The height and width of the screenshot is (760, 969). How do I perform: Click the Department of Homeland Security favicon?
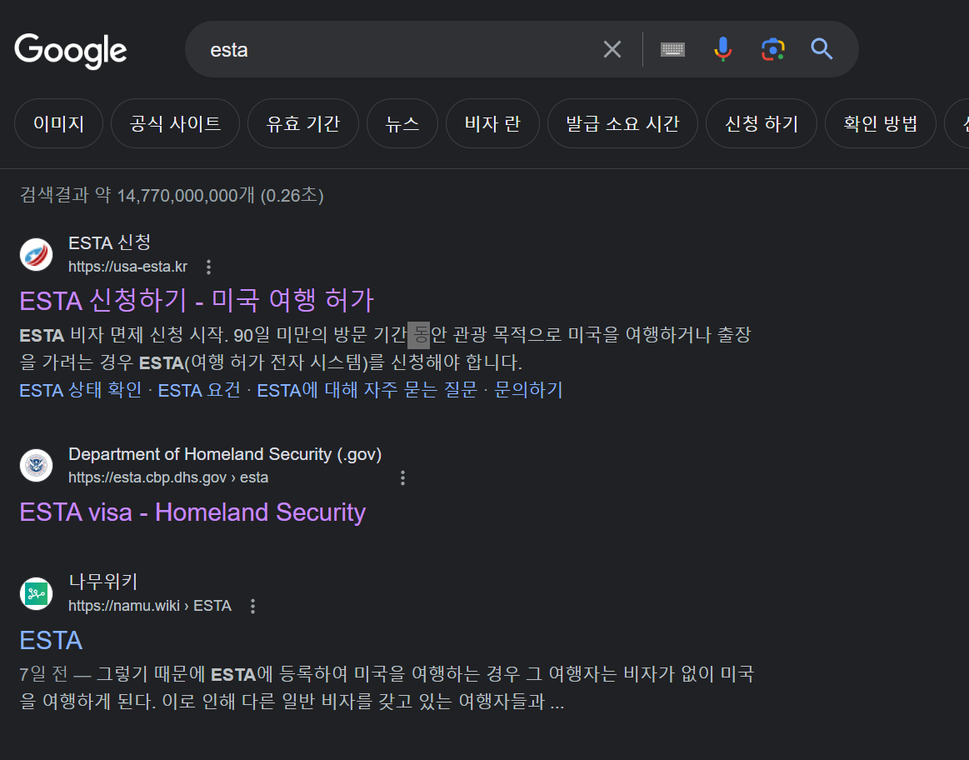pos(36,466)
